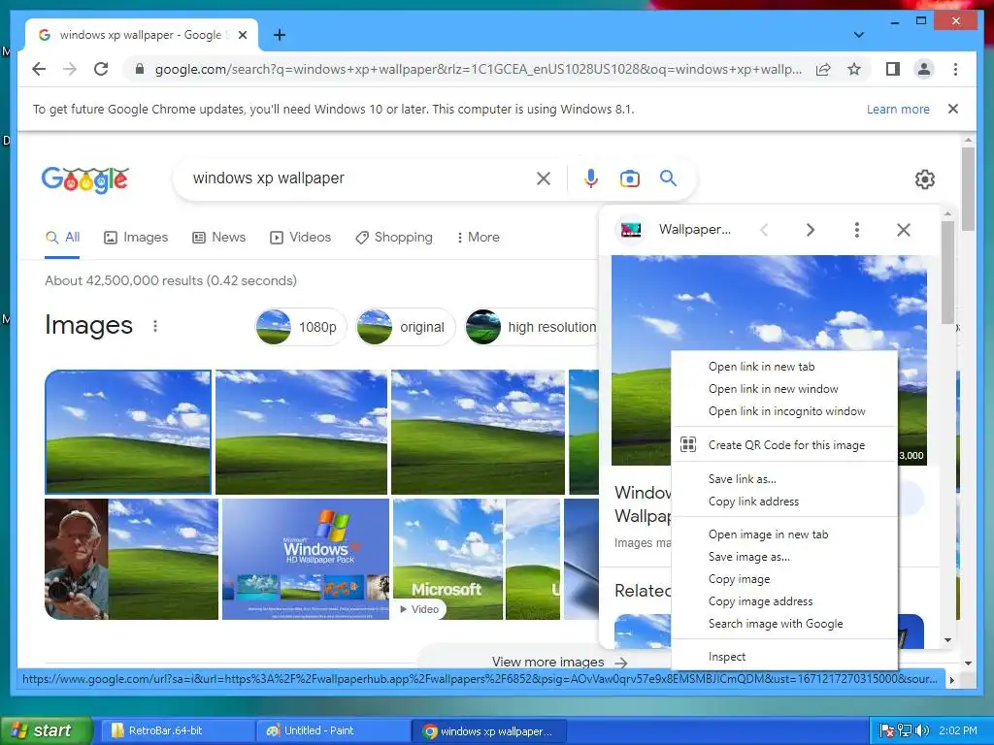994x745 pixels.
Task: Expand the tab search chevron
Action: pyautogui.click(x=858, y=35)
